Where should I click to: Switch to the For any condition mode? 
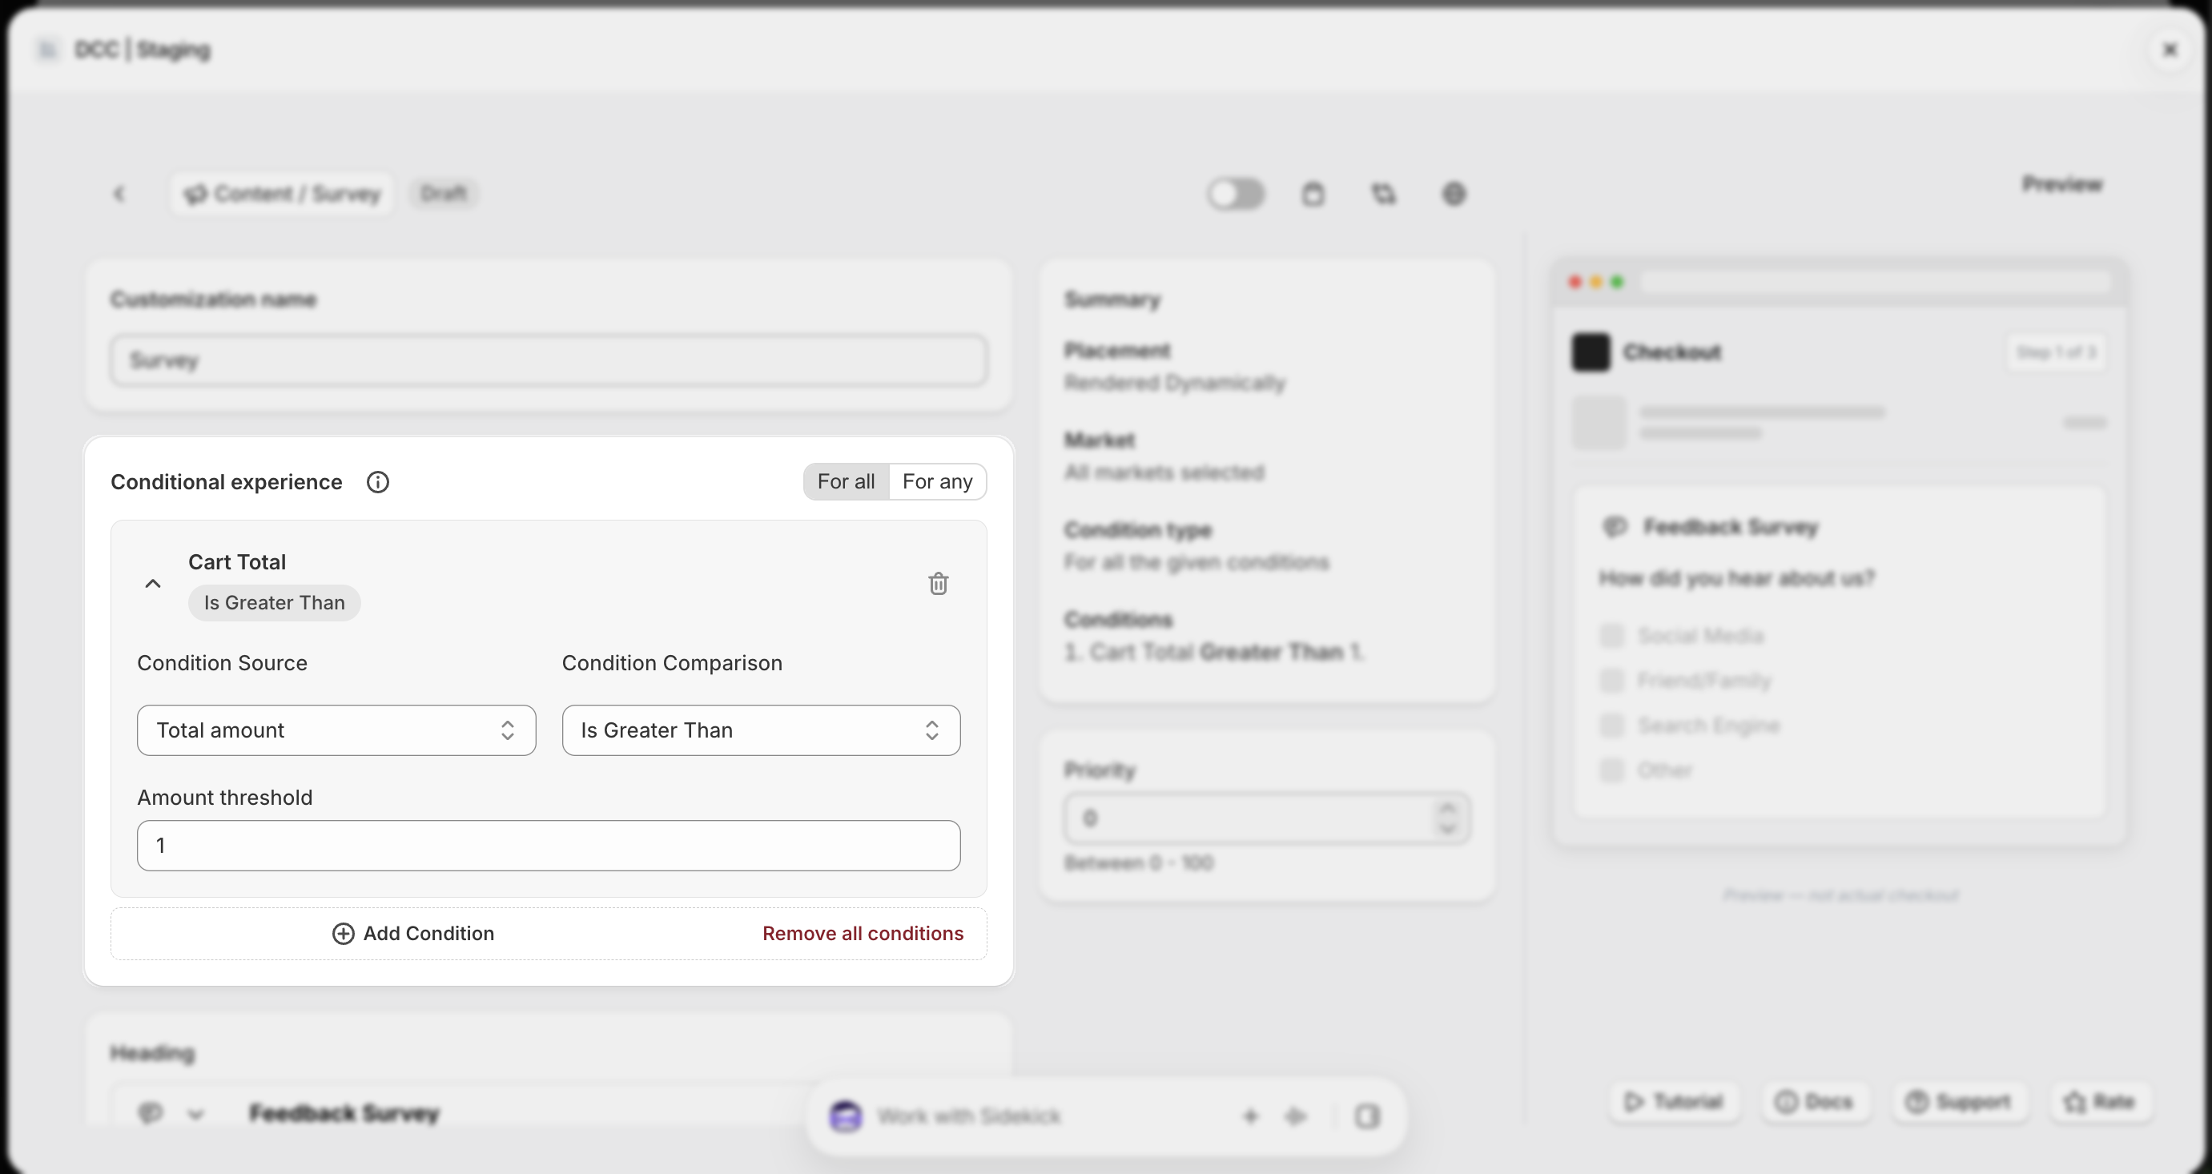pyautogui.click(x=937, y=482)
